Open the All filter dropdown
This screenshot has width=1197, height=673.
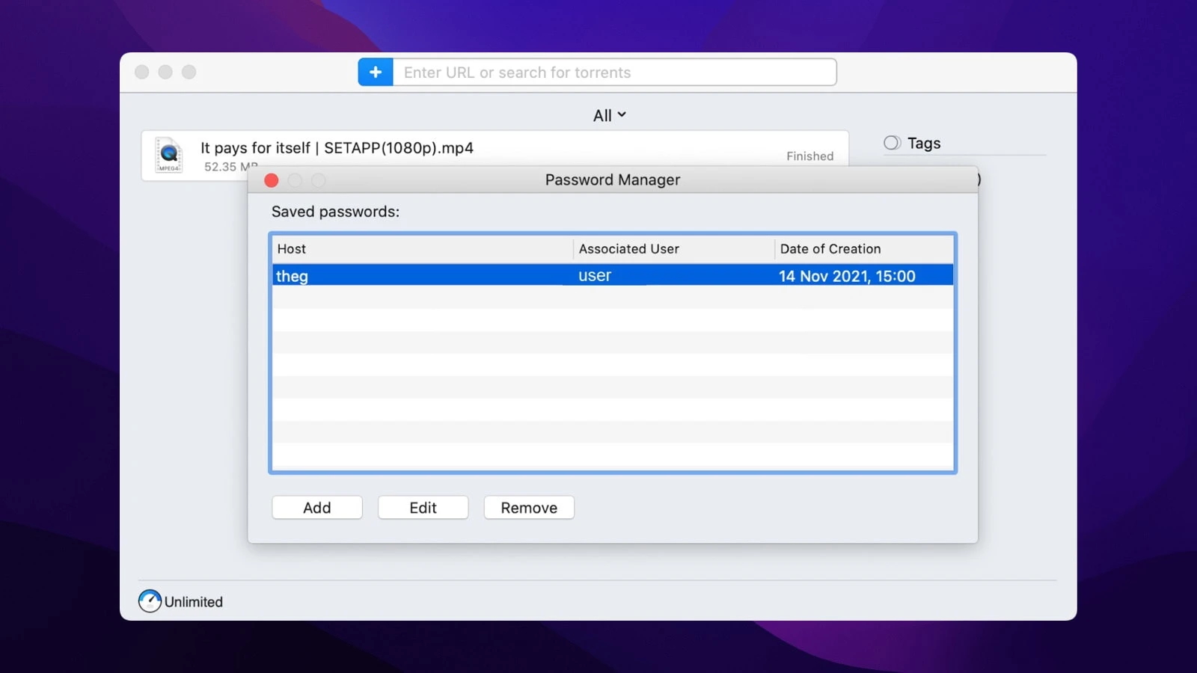[609, 114]
